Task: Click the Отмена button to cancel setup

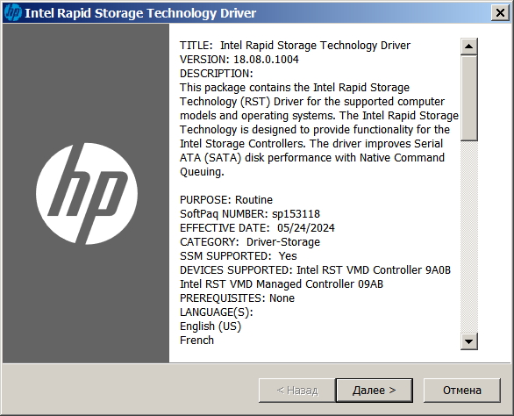Action: [462, 391]
